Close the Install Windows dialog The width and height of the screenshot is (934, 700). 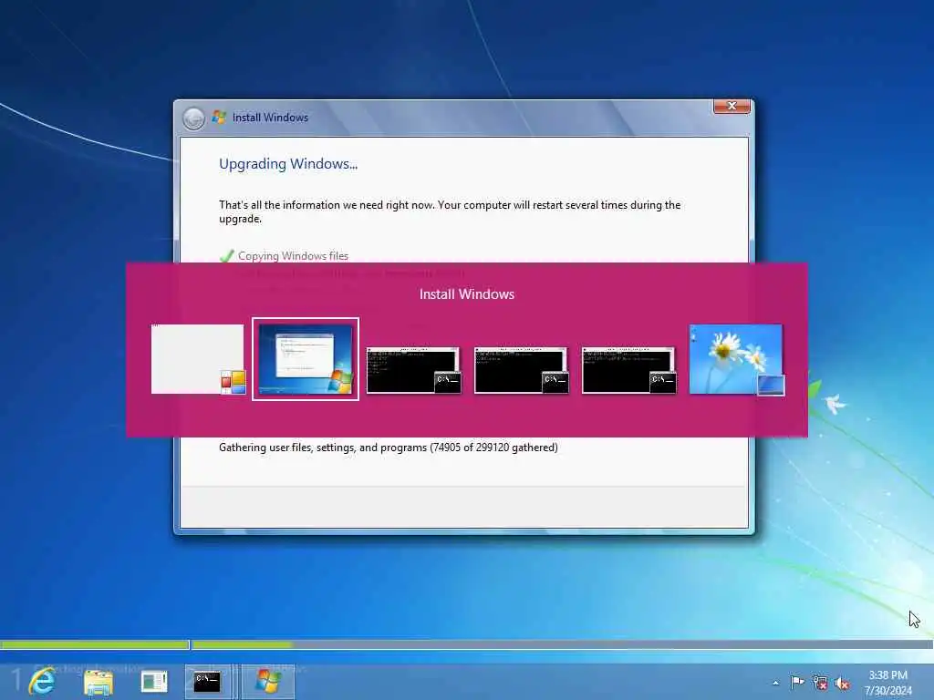(732, 106)
